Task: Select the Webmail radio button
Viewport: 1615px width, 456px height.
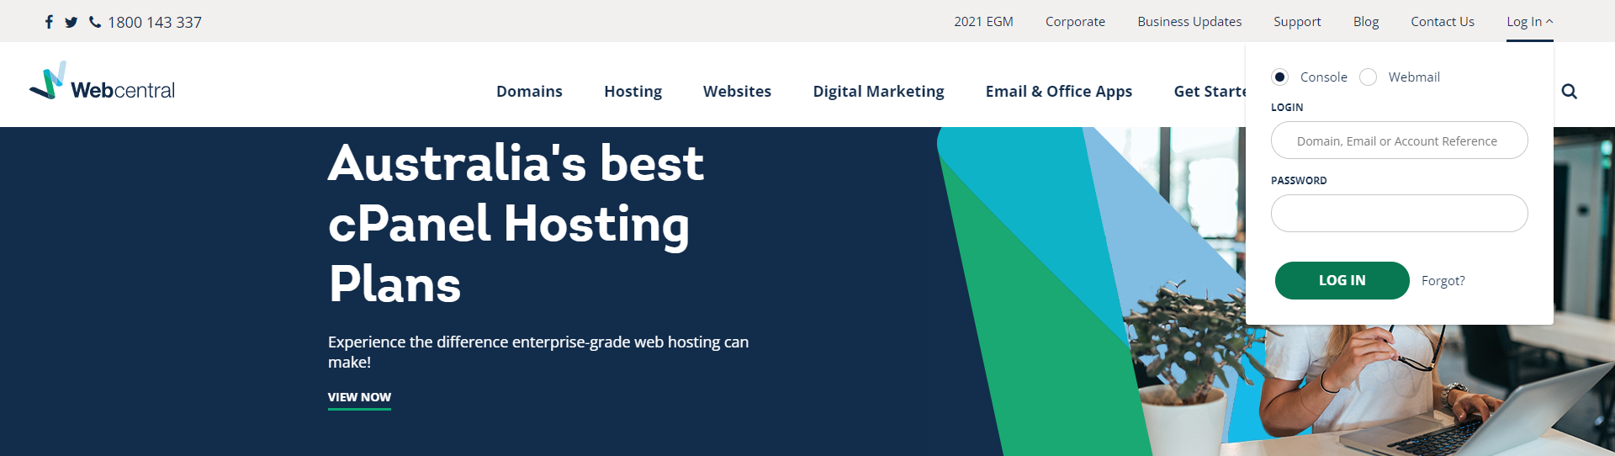Action: point(1369,77)
